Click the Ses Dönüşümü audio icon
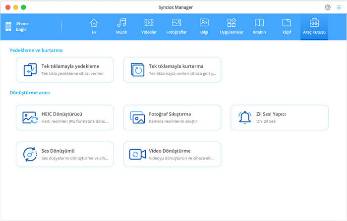This screenshot has height=221, width=347. (30, 154)
